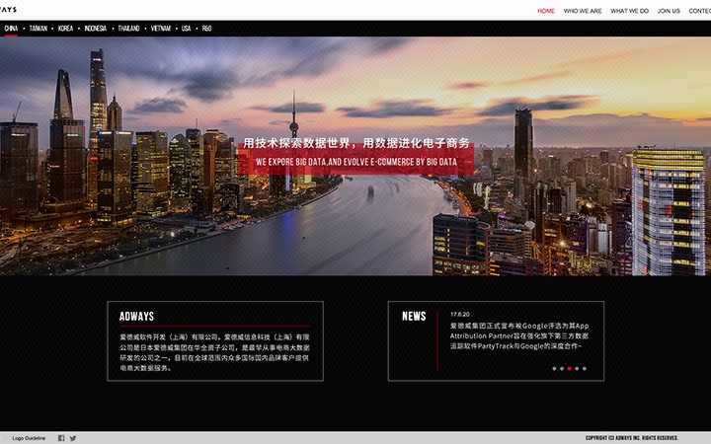Click the 17.6.20 news date

[x=460, y=314]
